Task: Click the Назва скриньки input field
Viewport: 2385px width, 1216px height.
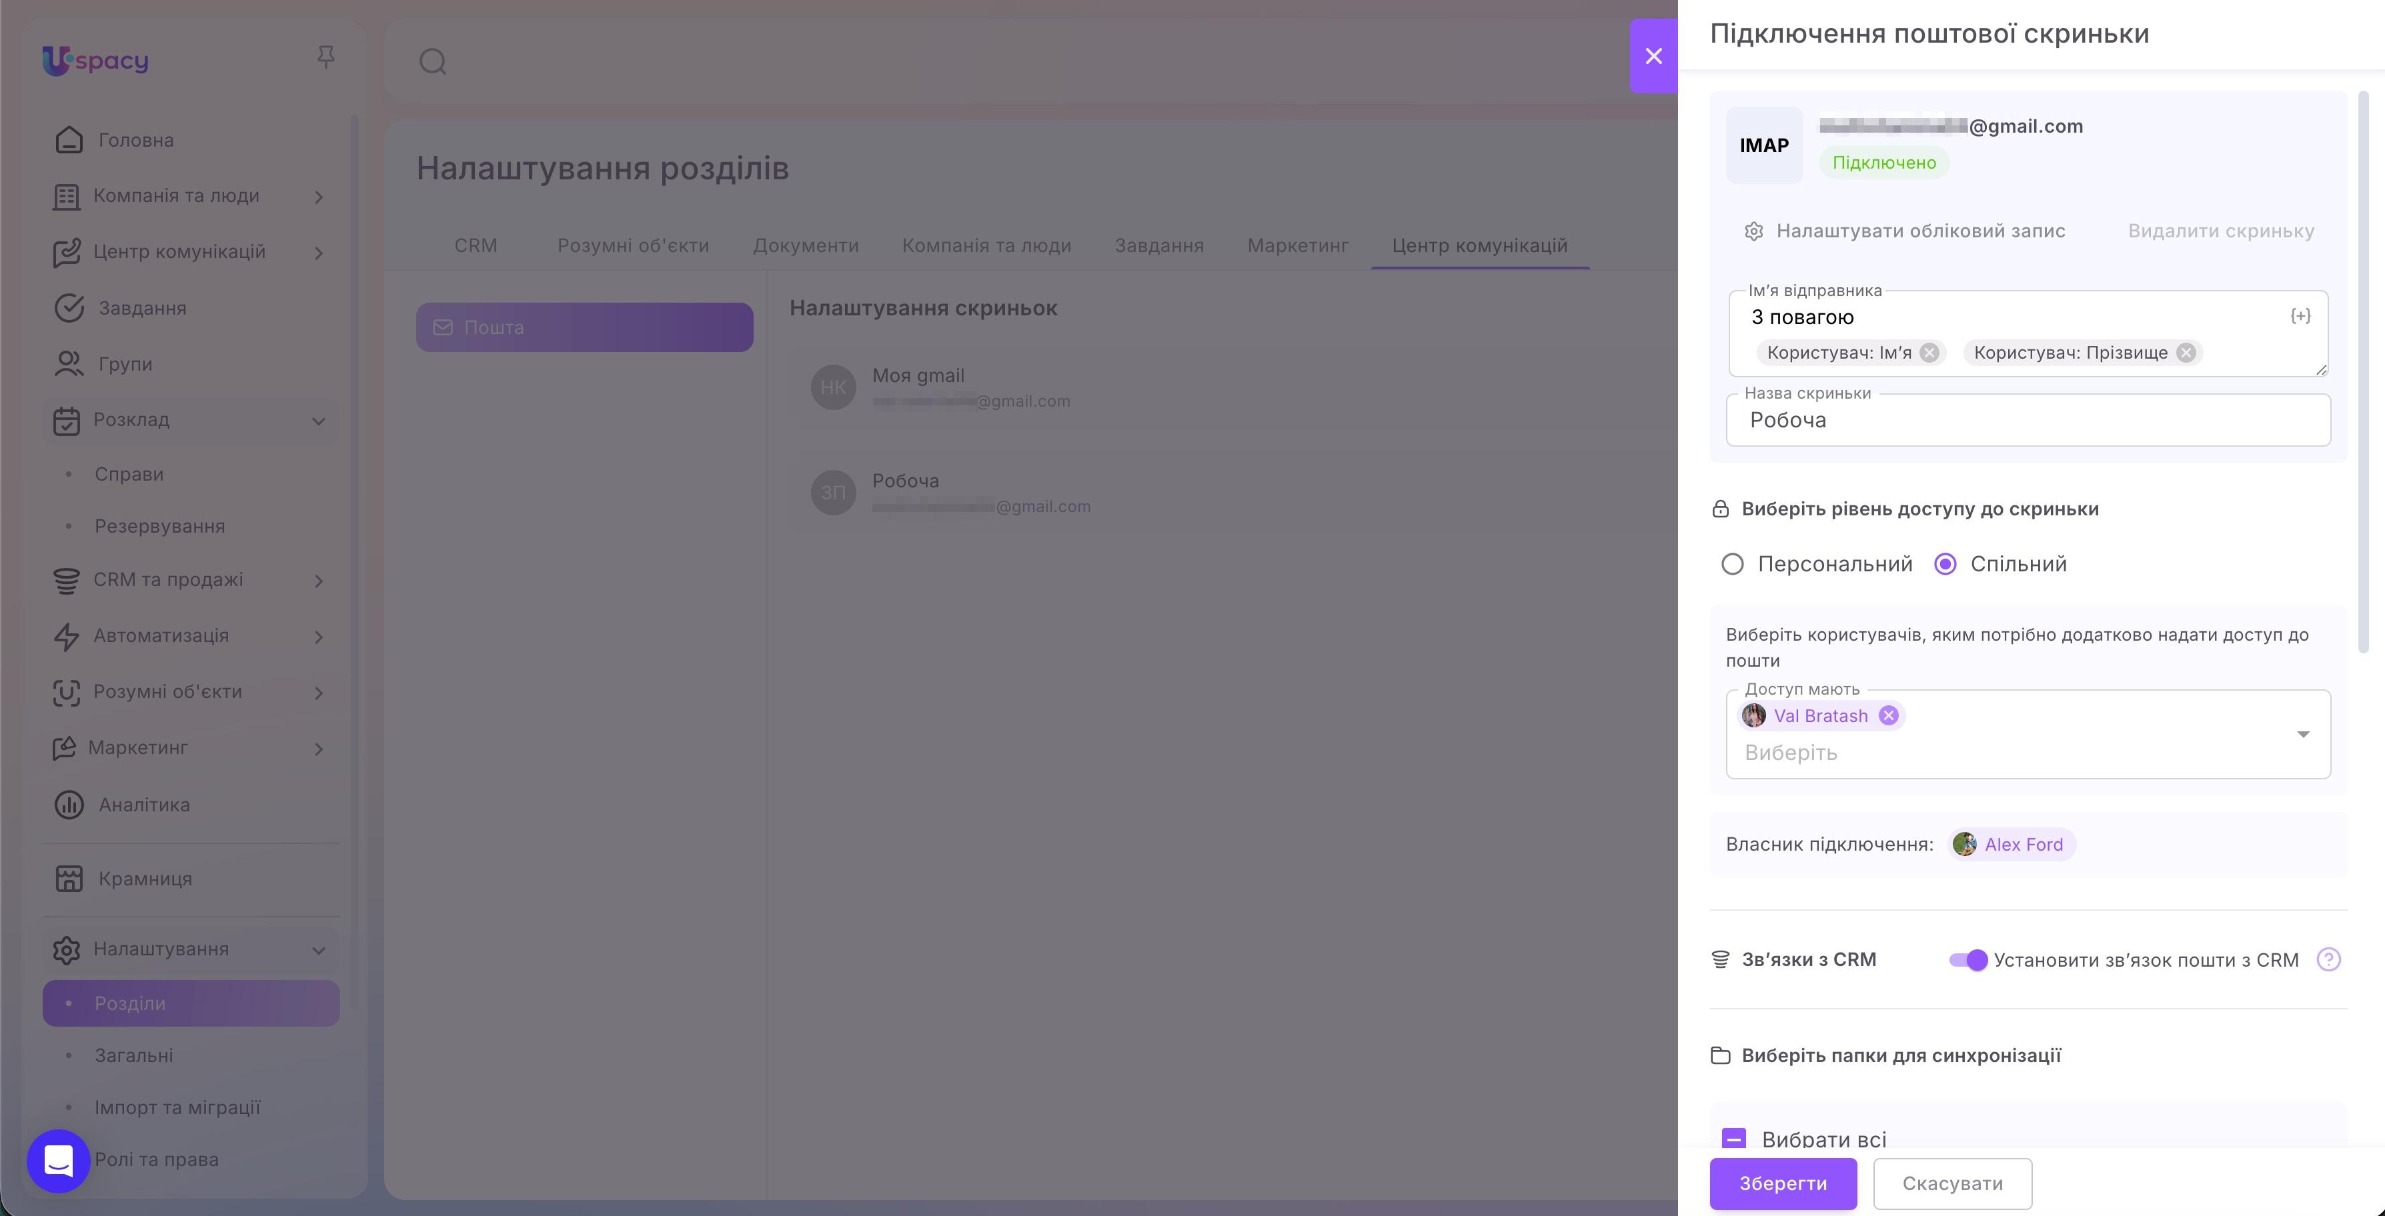Action: 2028,421
